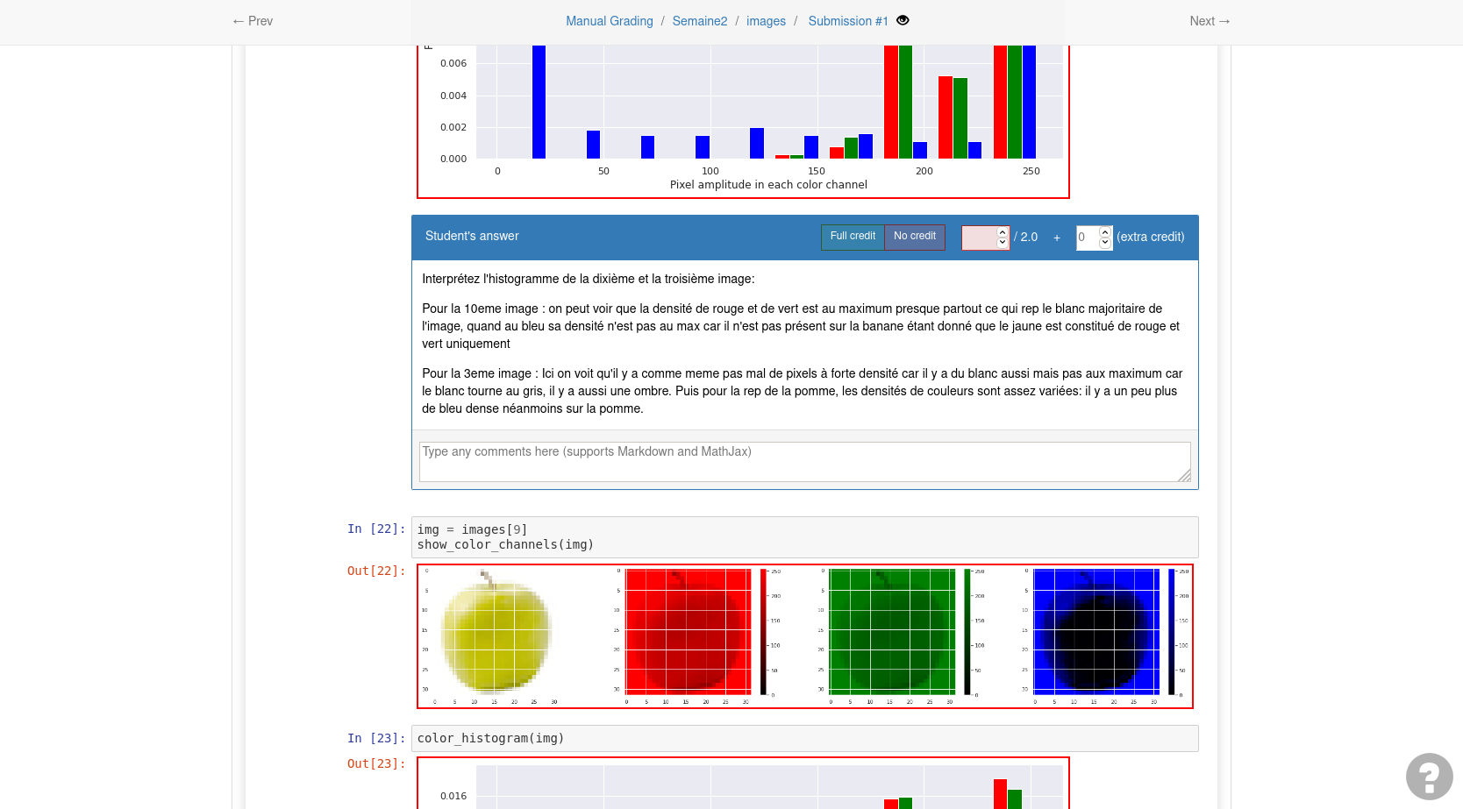The image size is (1463, 809).
Task: Open the images breadcrumb link
Action: 766,21
